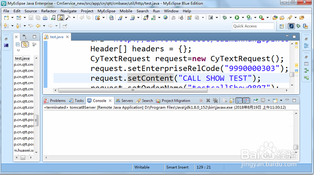Open the Search flashlight dropdown arrow
Screen dimensions: 314x175
click(295, 18)
